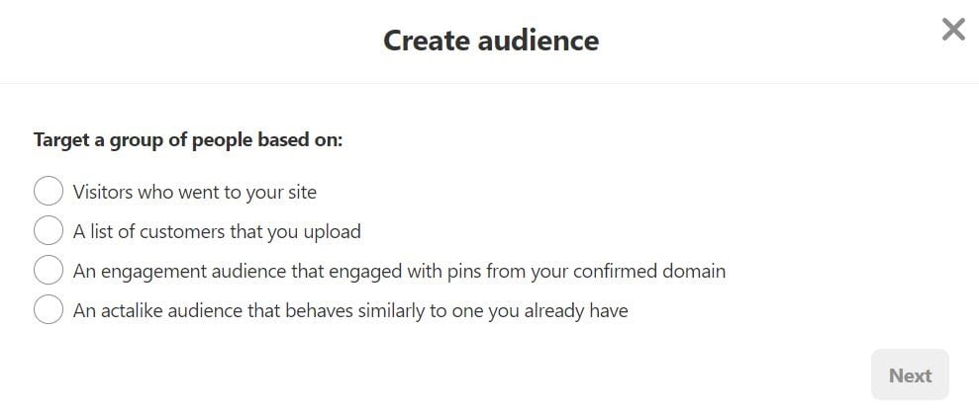Viewport: 979px width, 414px height.
Task: Click 'Visitors who went to your site' label text
Action: 195,192
